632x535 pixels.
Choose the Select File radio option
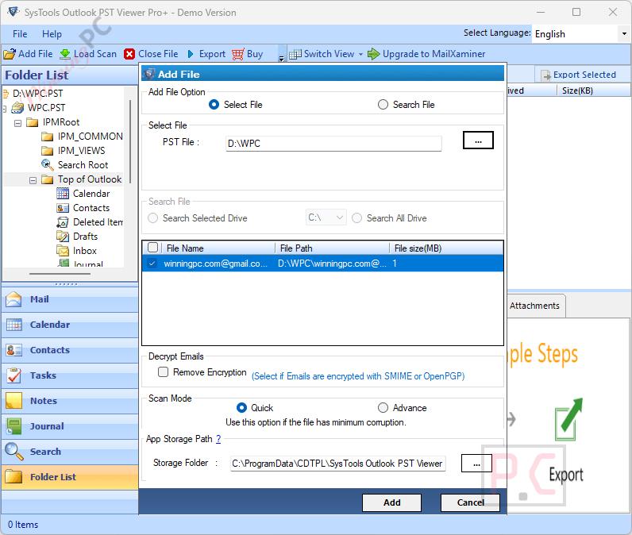(214, 105)
